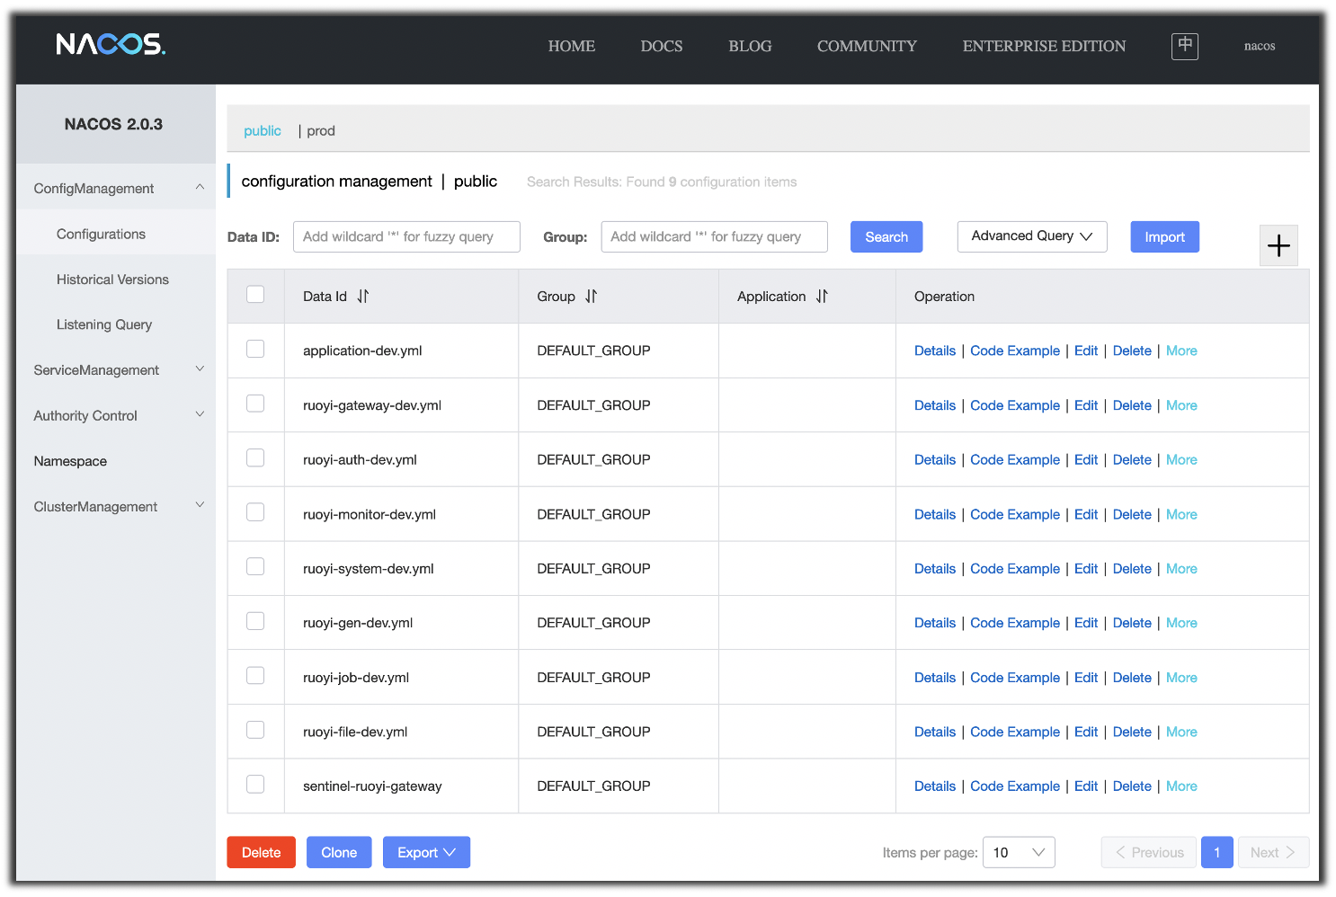Check the ruoyi-monitor-dev.yml row checkbox

(x=255, y=512)
